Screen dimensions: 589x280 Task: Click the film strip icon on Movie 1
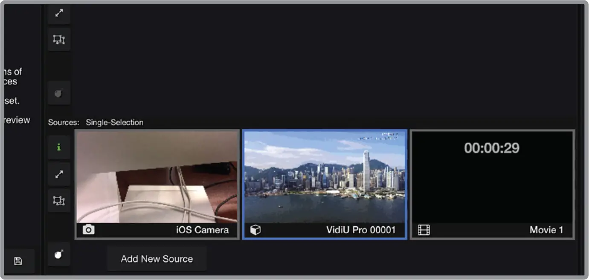[424, 231]
